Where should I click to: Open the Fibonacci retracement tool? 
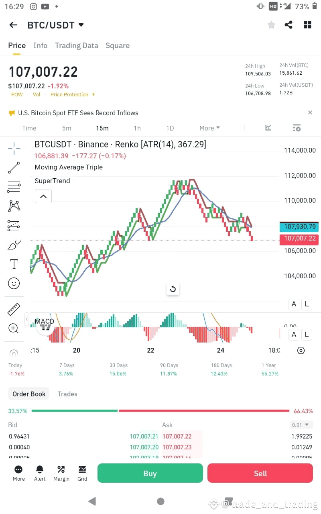pyautogui.click(x=14, y=187)
